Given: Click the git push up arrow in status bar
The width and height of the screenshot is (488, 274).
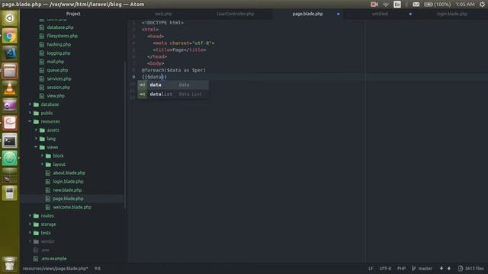Looking at the screenshot, I should (449, 269).
